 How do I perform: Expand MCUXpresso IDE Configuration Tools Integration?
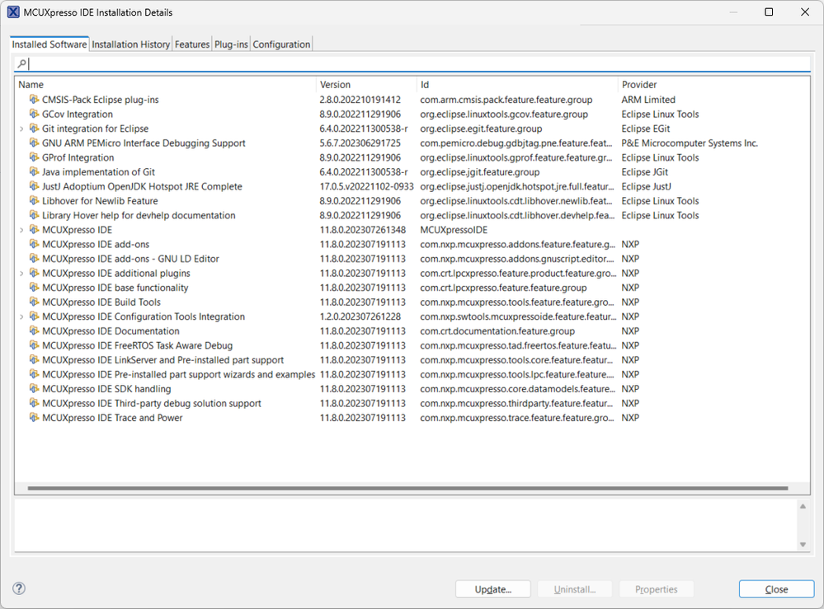pos(21,316)
